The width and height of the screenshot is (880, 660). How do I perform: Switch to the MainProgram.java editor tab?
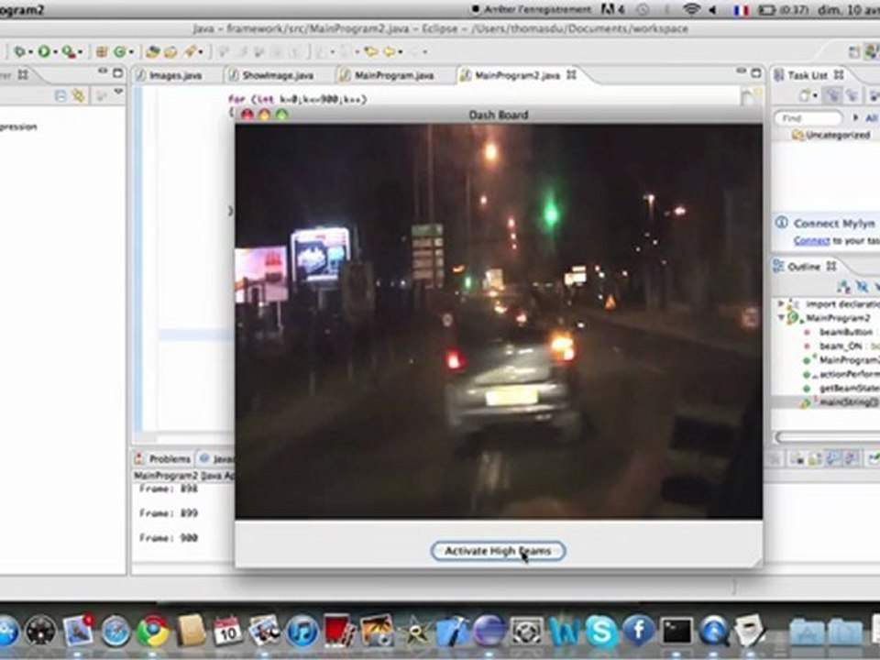point(387,75)
